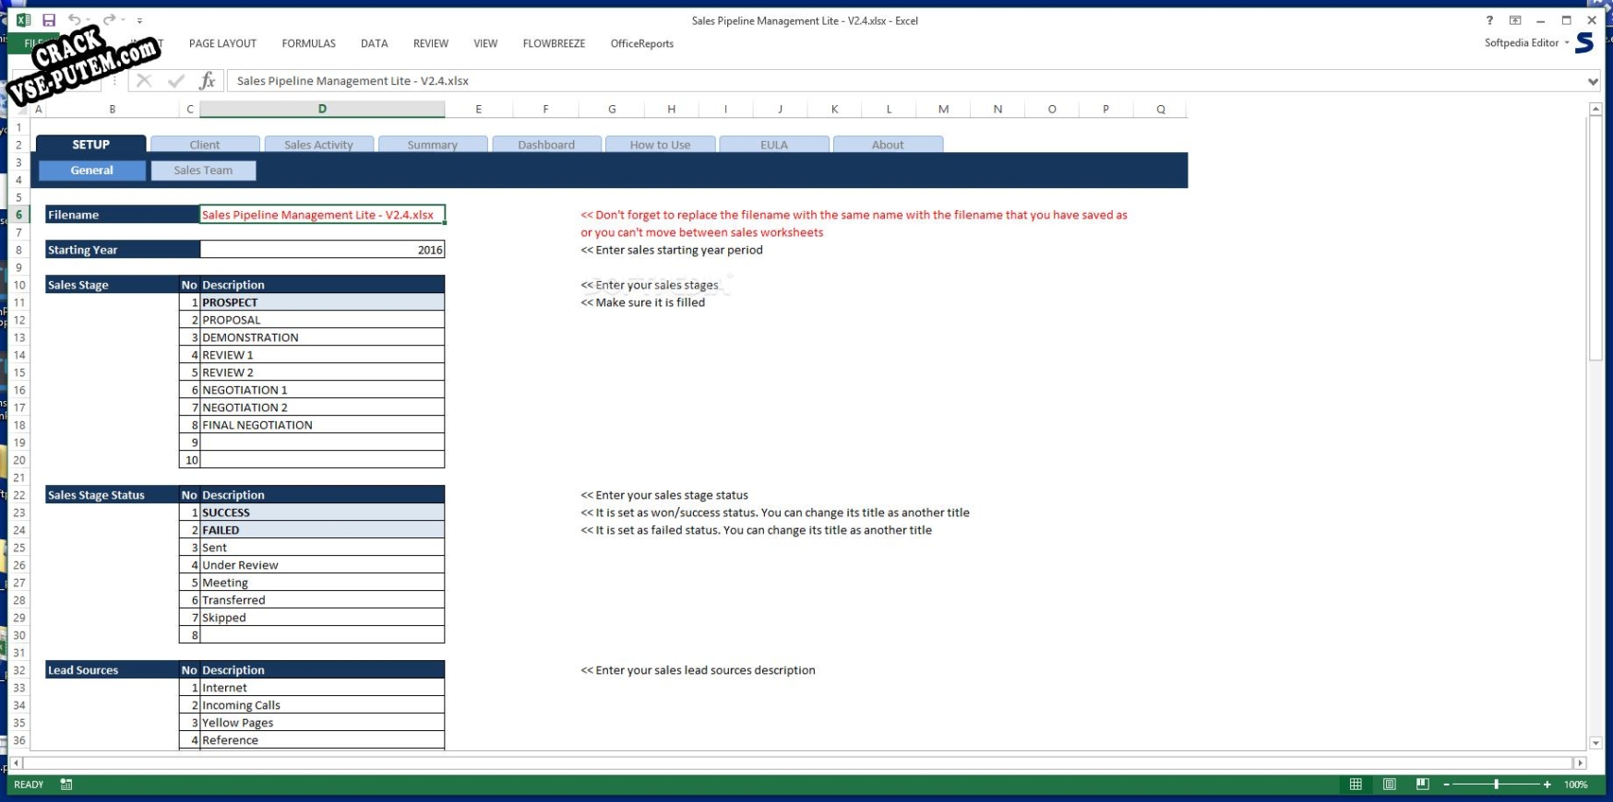Viewport: 1613px width, 802px height.
Task: Click the vertical scrollbar down arrow
Action: (x=1595, y=743)
